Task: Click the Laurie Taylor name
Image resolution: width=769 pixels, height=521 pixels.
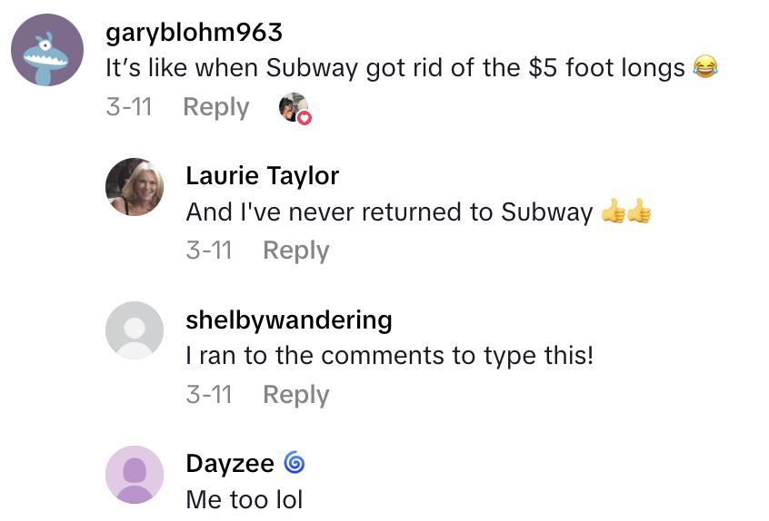Action: pos(262,175)
